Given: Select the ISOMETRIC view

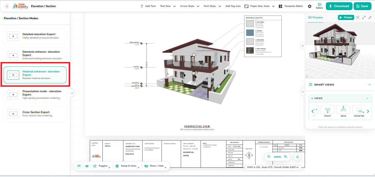Looking at the screenshot, I should tap(359, 111).
